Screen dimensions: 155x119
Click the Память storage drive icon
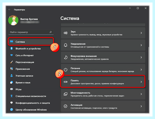65,82
